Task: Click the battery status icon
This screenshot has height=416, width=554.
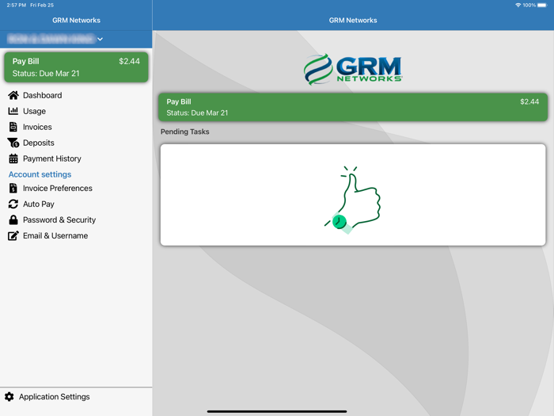Action: pyautogui.click(x=542, y=5)
